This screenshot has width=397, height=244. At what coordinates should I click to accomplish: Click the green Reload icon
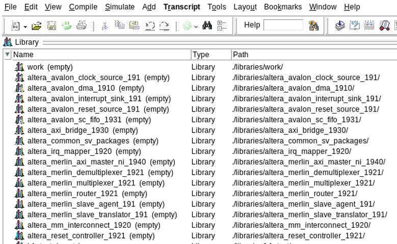click(67, 25)
